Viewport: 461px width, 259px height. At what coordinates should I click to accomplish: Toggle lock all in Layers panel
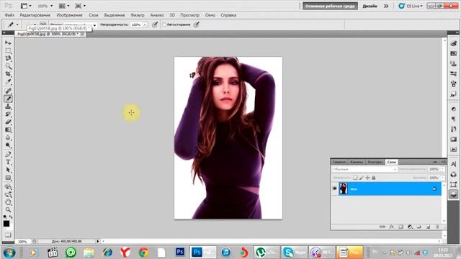pyautogui.click(x=373, y=178)
